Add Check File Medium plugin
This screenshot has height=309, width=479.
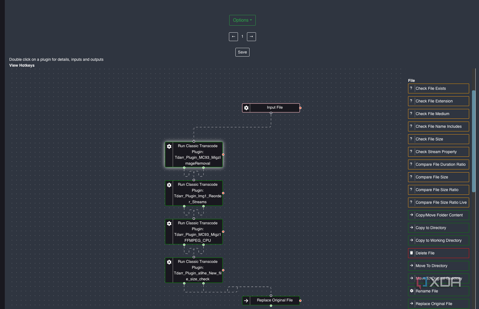coord(438,114)
